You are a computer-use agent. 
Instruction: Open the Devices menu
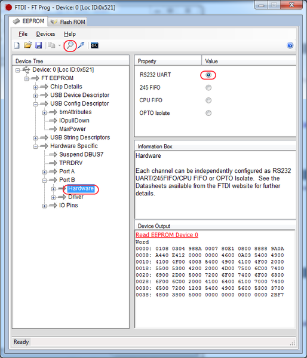click(x=45, y=34)
